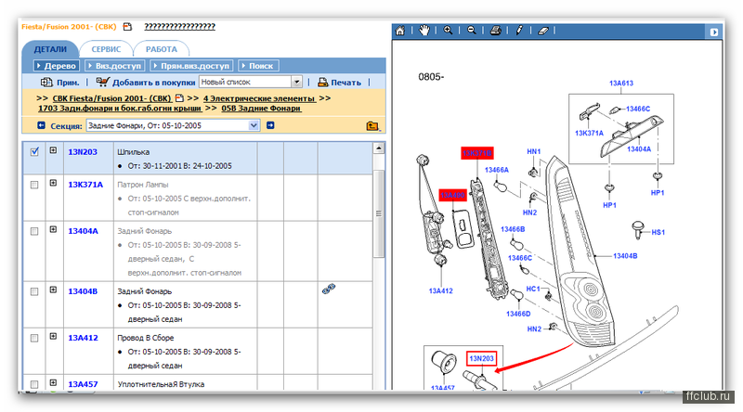Switch to the СЕРВИС tab
Screen dimensions: 743x412
click(x=106, y=49)
